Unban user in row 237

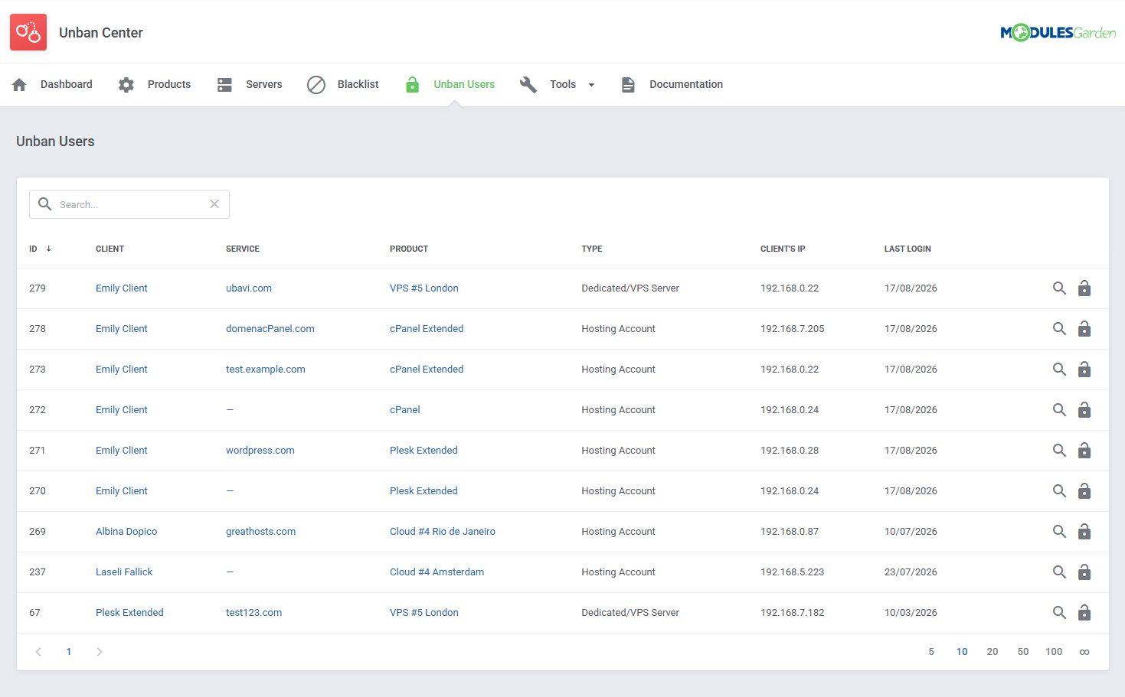[x=1084, y=572]
